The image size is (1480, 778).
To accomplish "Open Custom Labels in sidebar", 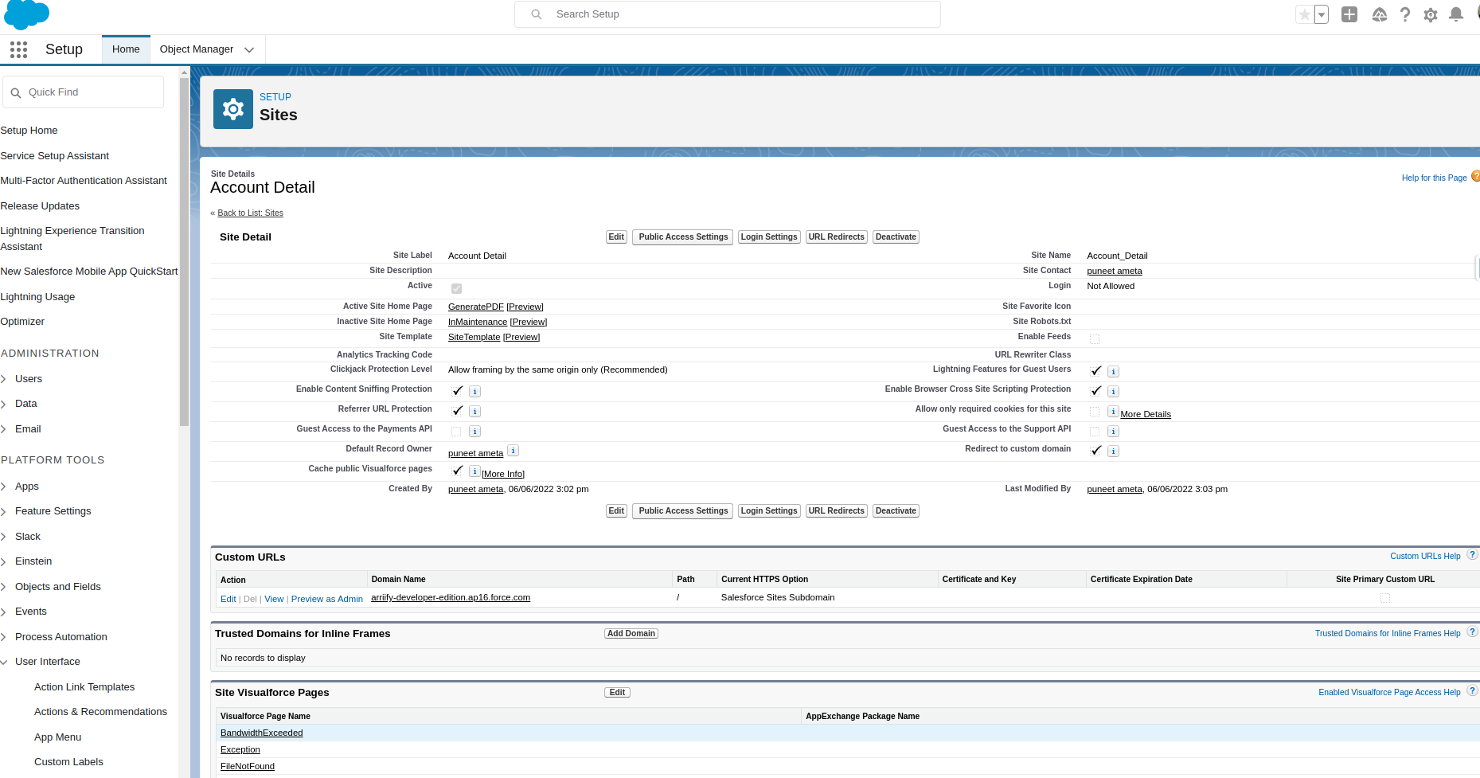I will click(x=68, y=762).
